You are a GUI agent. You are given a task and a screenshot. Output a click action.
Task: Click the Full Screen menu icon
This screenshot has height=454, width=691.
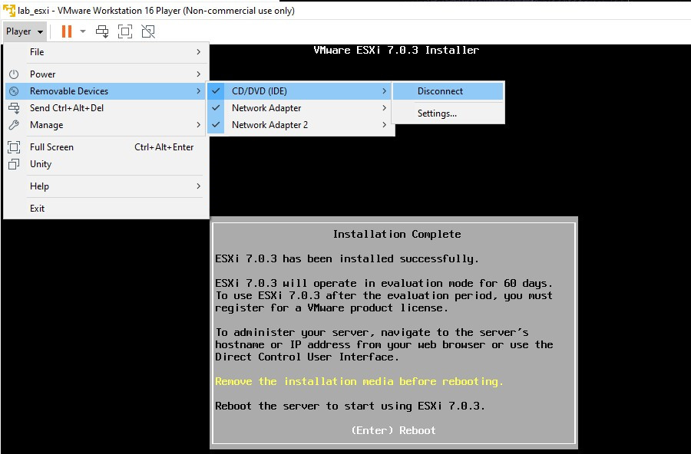14,147
